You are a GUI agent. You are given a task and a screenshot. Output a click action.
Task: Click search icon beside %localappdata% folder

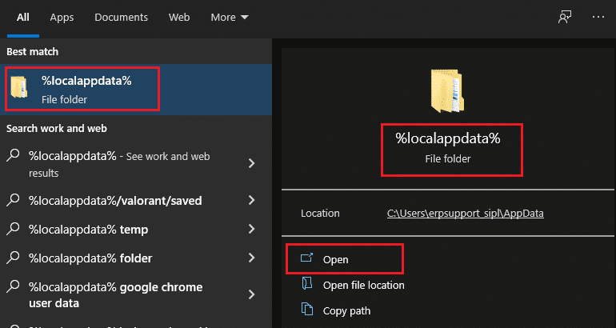[13, 258]
